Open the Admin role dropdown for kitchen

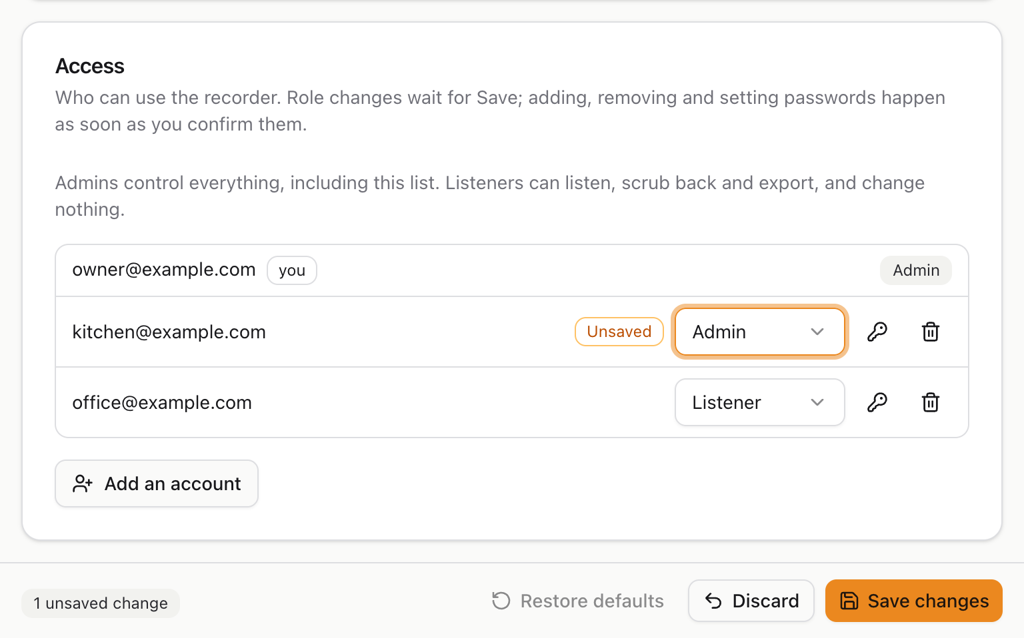tap(760, 332)
